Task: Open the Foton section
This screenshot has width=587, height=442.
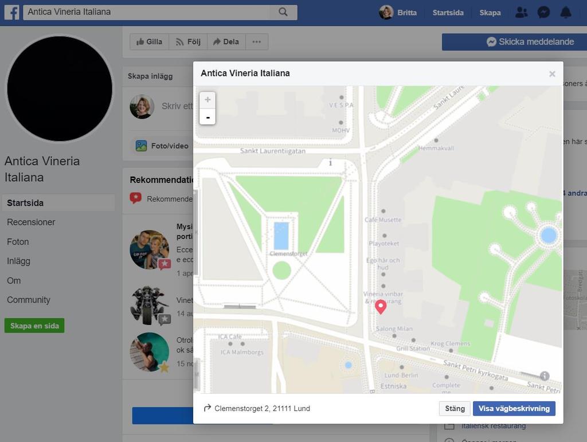Action: [x=18, y=242]
